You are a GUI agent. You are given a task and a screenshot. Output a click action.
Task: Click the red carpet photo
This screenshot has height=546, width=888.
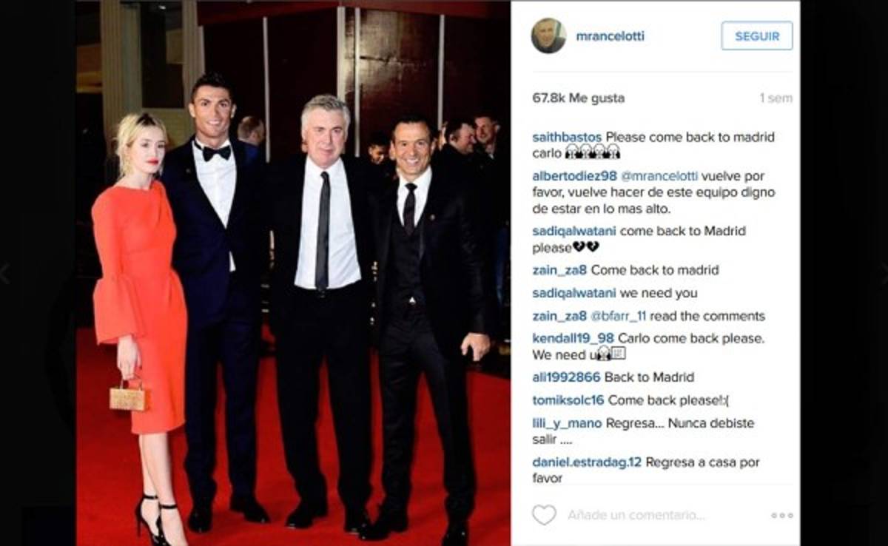coord(293,273)
